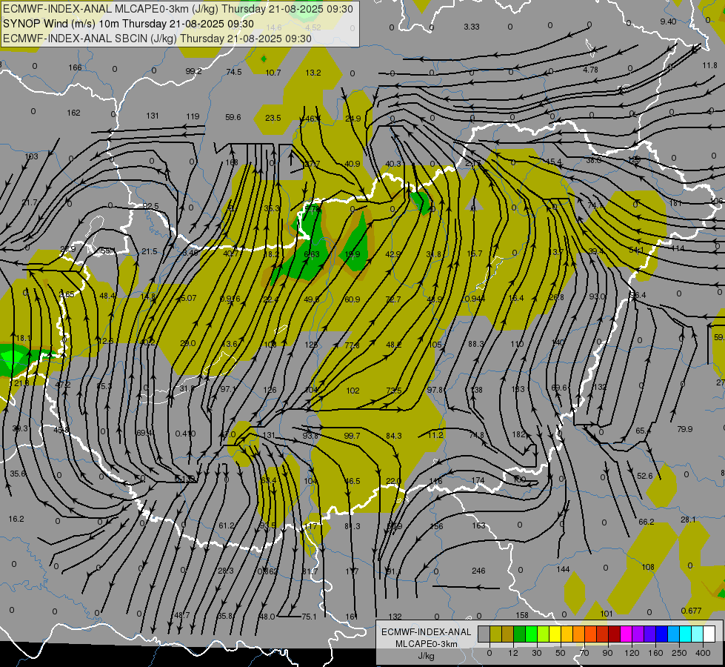This screenshot has width=725, height=667.
Task: Click the bright yellow legend swatch
Action: 555,634
